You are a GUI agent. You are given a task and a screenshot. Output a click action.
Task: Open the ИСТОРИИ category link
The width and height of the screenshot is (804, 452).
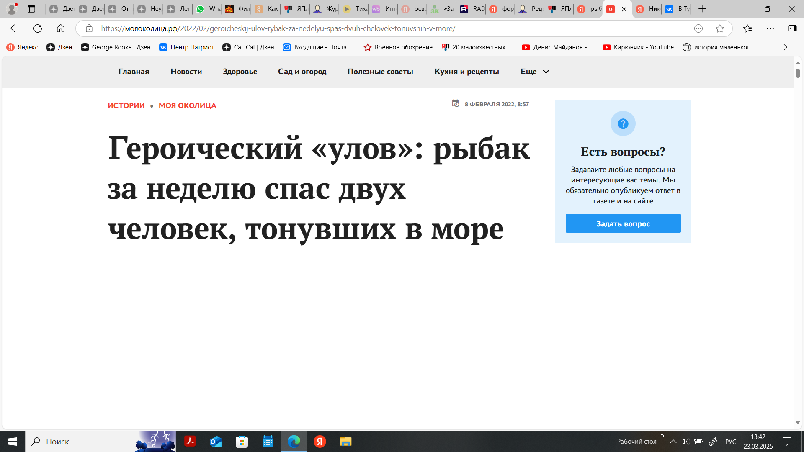tap(126, 105)
